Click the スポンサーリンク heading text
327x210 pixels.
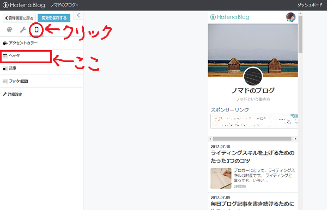[x=229, y=110]
